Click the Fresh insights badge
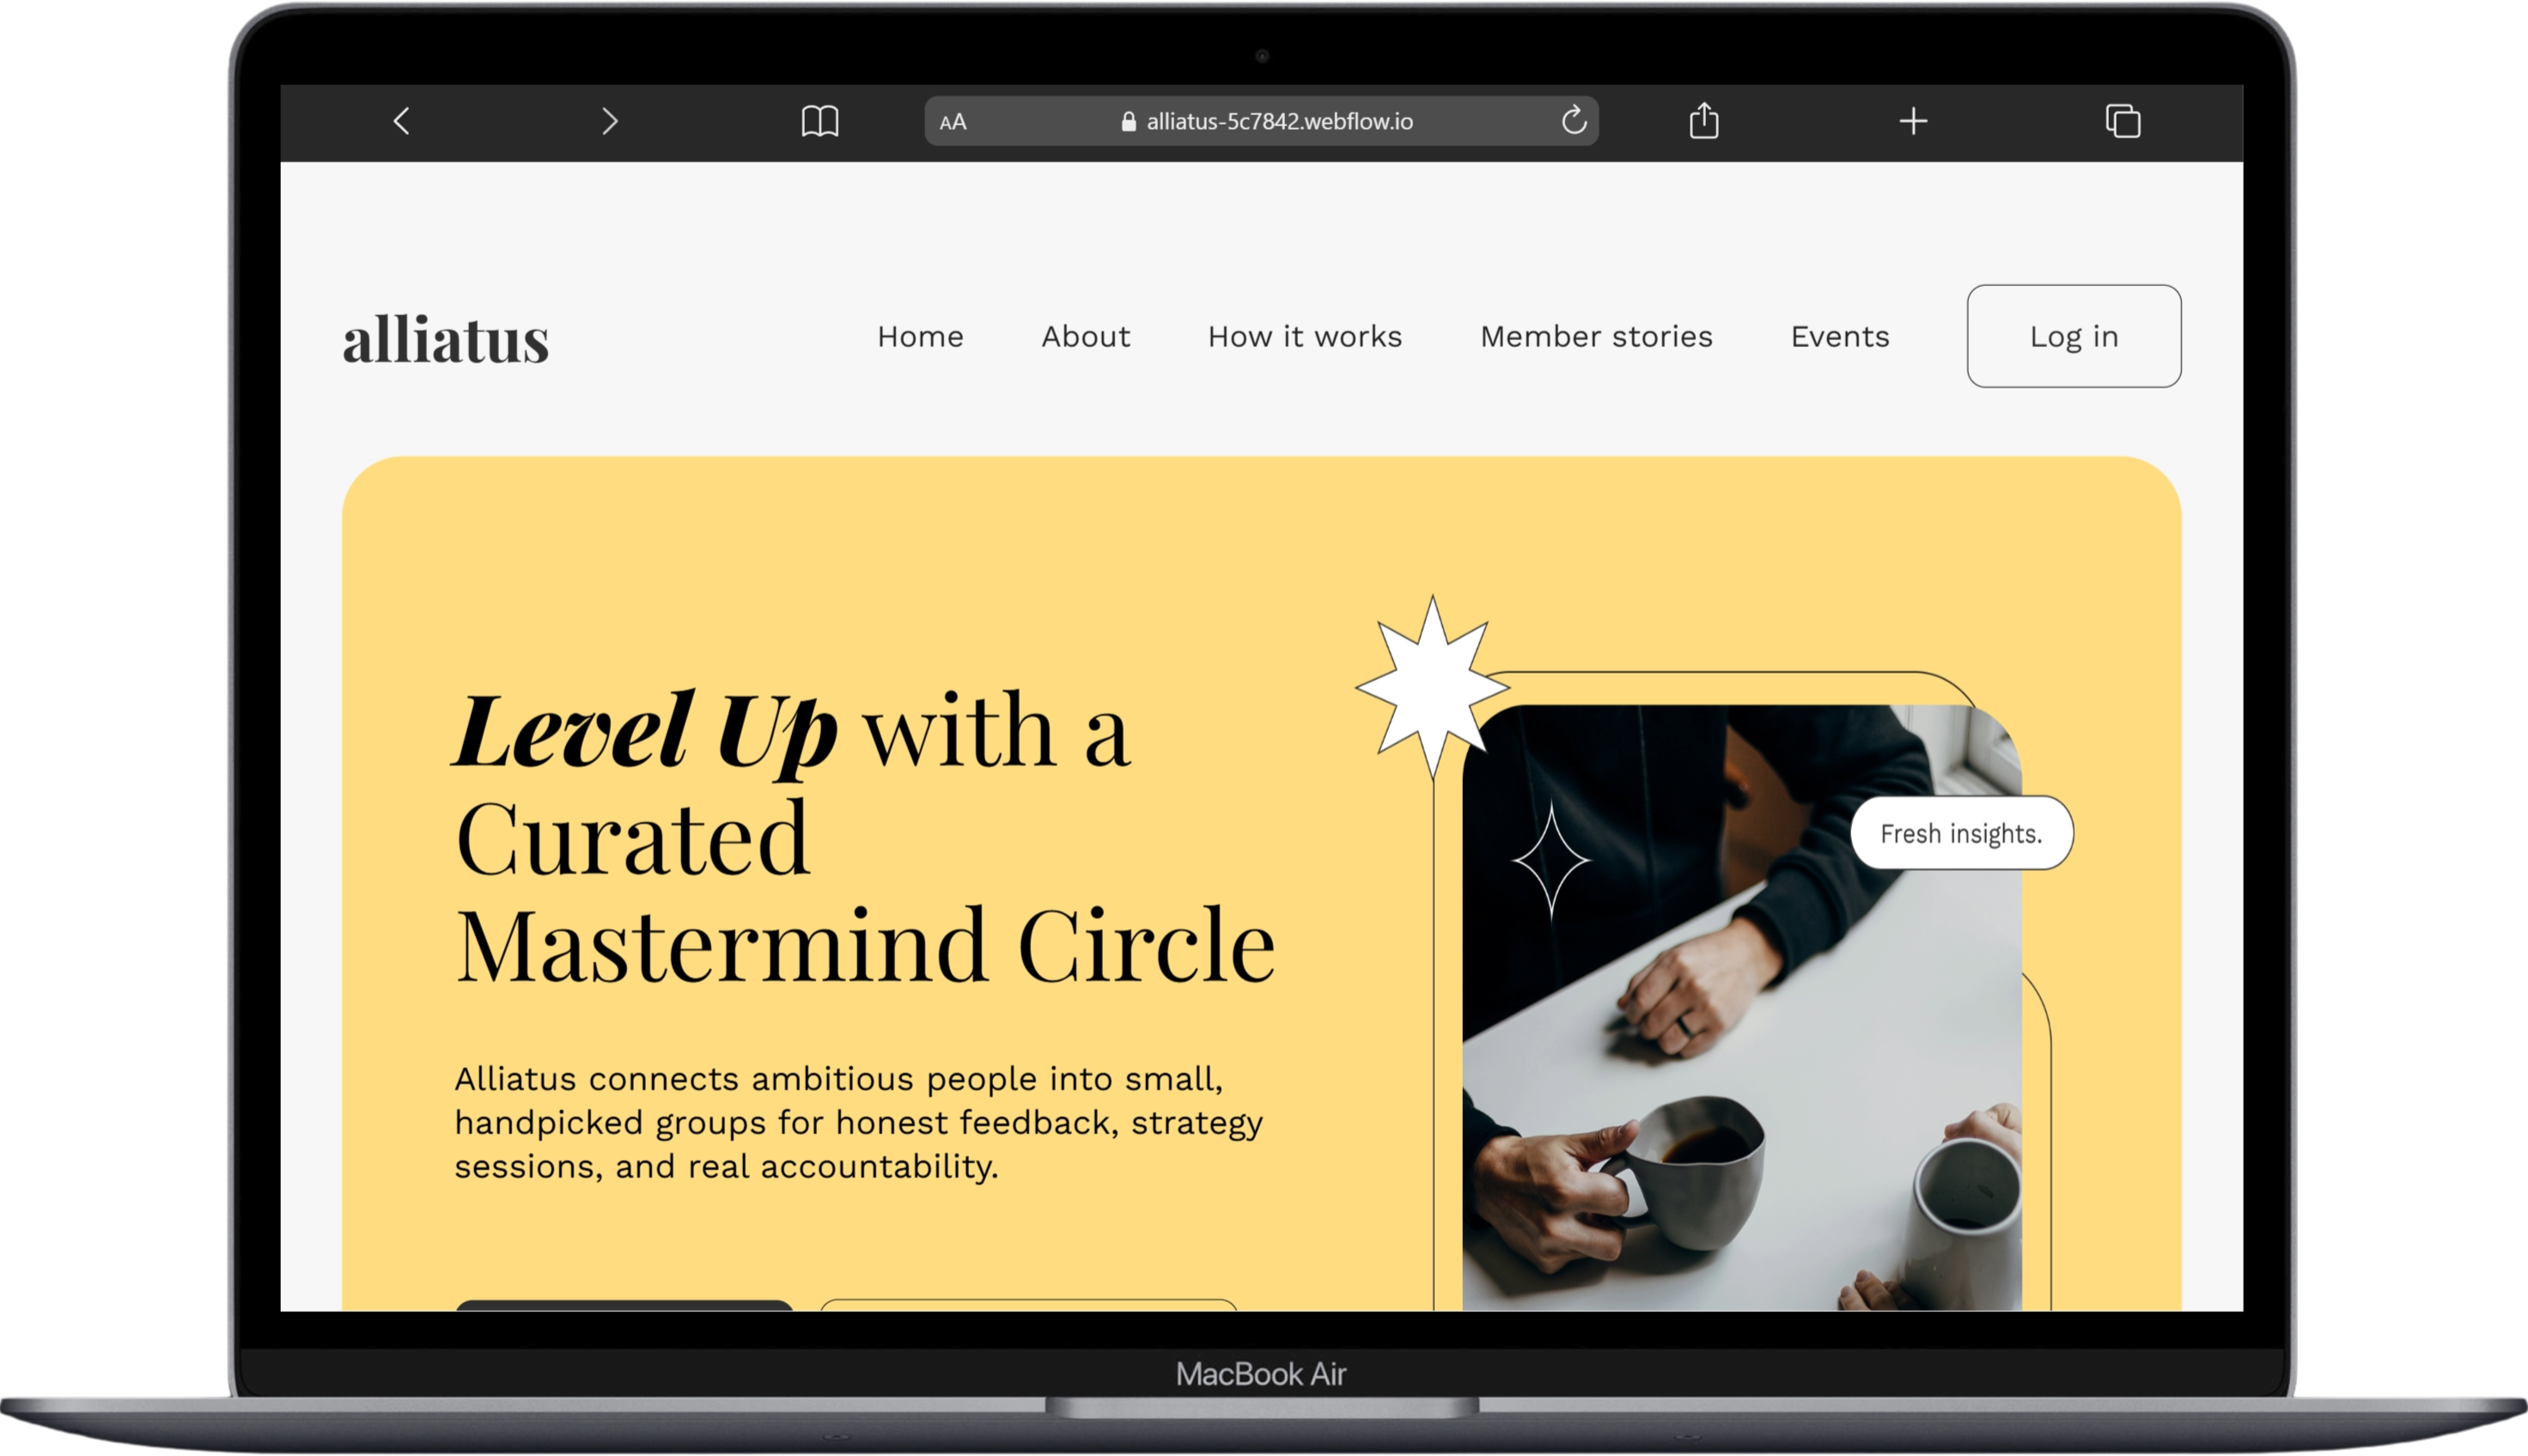The image size is (2528, 1456). pyautogui.click(x=1961, y=833)
